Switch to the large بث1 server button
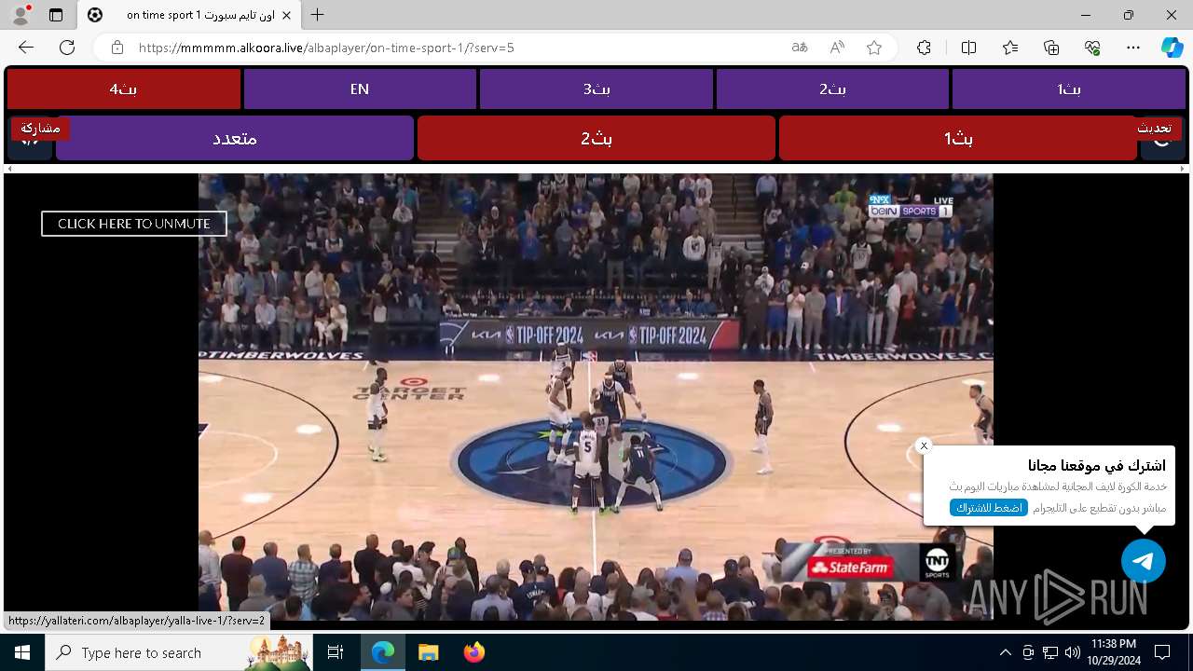The image size is (1193, 671). tap(958, 138)
